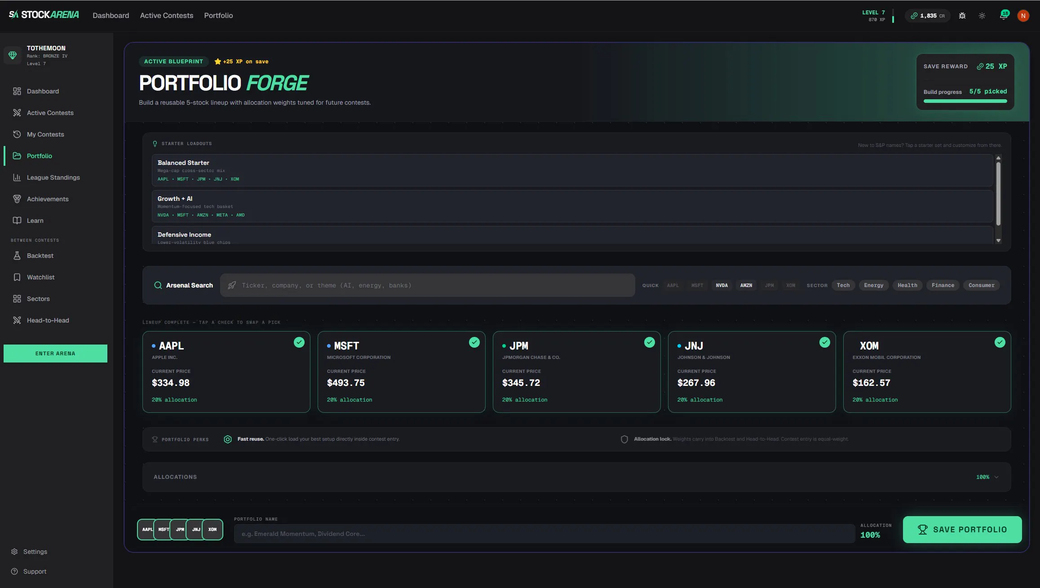Click the grid icon beside Sectors

[x=17, y=299]
